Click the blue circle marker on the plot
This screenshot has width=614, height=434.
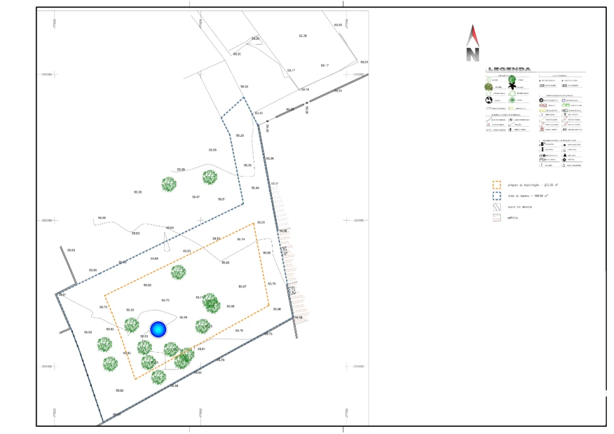[158, 329]
